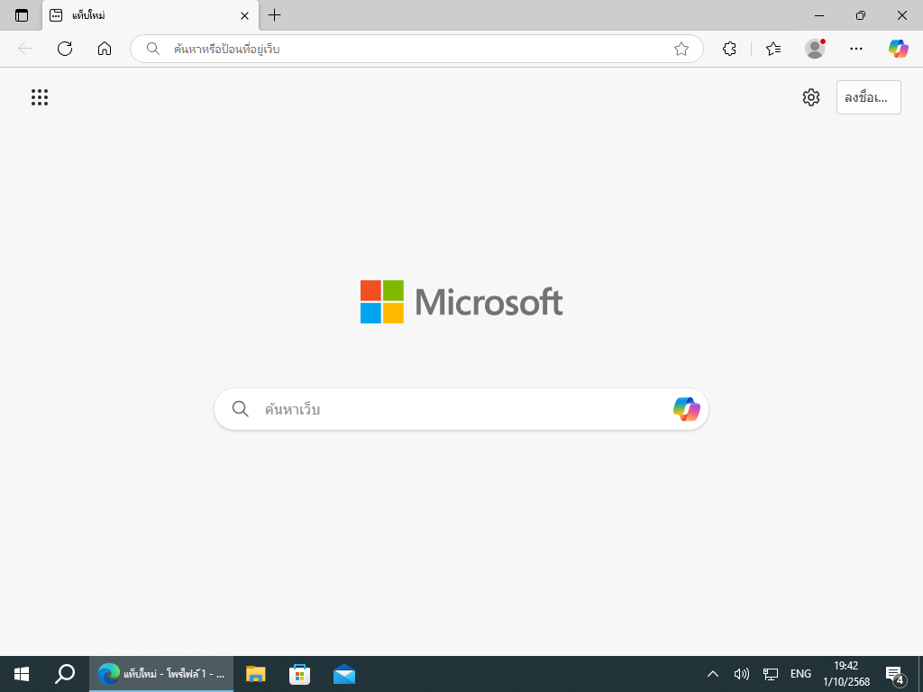Screen dimensions: 923x692
Task: Go to the home page
Action: click(105, 49)
